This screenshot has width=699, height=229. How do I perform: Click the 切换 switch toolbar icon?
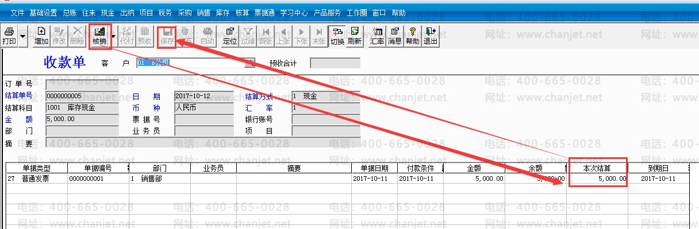pyautogui.click(x=337, y=36)
